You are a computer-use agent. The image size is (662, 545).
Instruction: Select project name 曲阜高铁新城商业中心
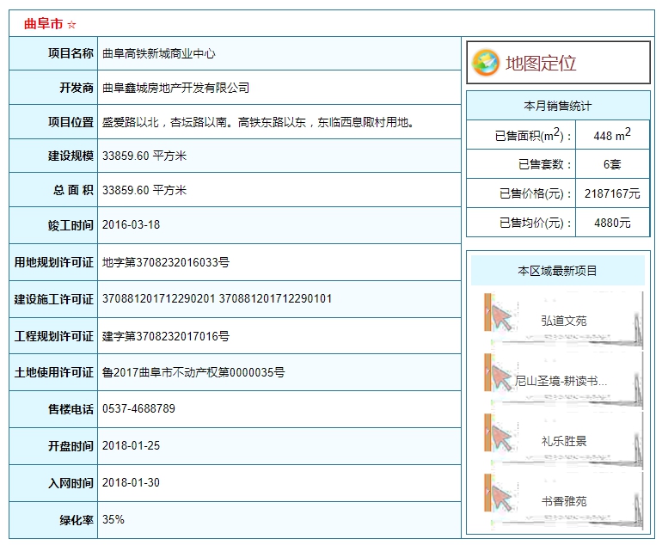[159, 53]
